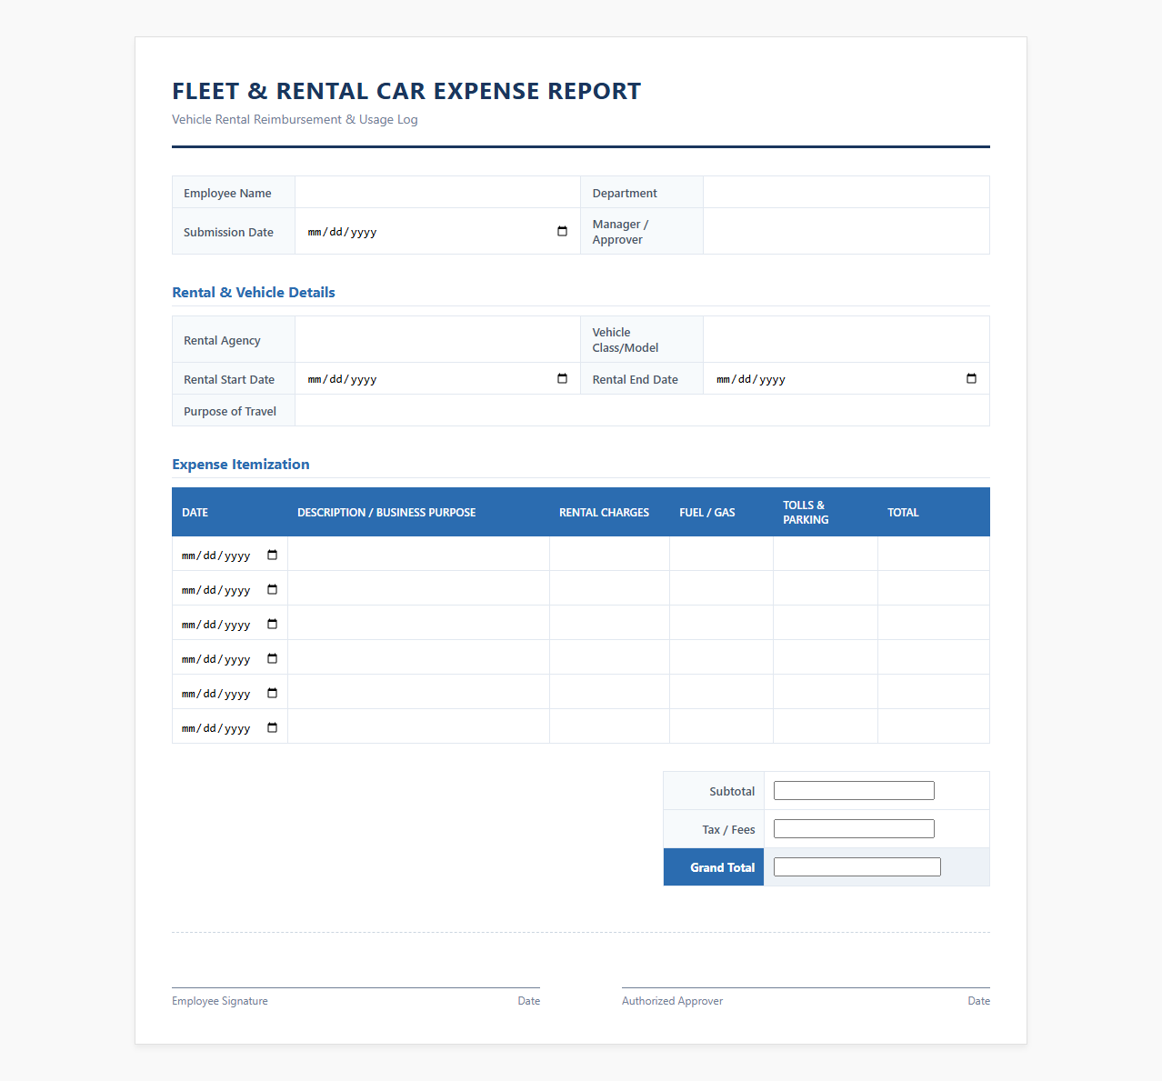The image size is (1162, 1081).
Task: Click Rental End Date mm/dd/yyyy text
Action: [x=751, y=379]
